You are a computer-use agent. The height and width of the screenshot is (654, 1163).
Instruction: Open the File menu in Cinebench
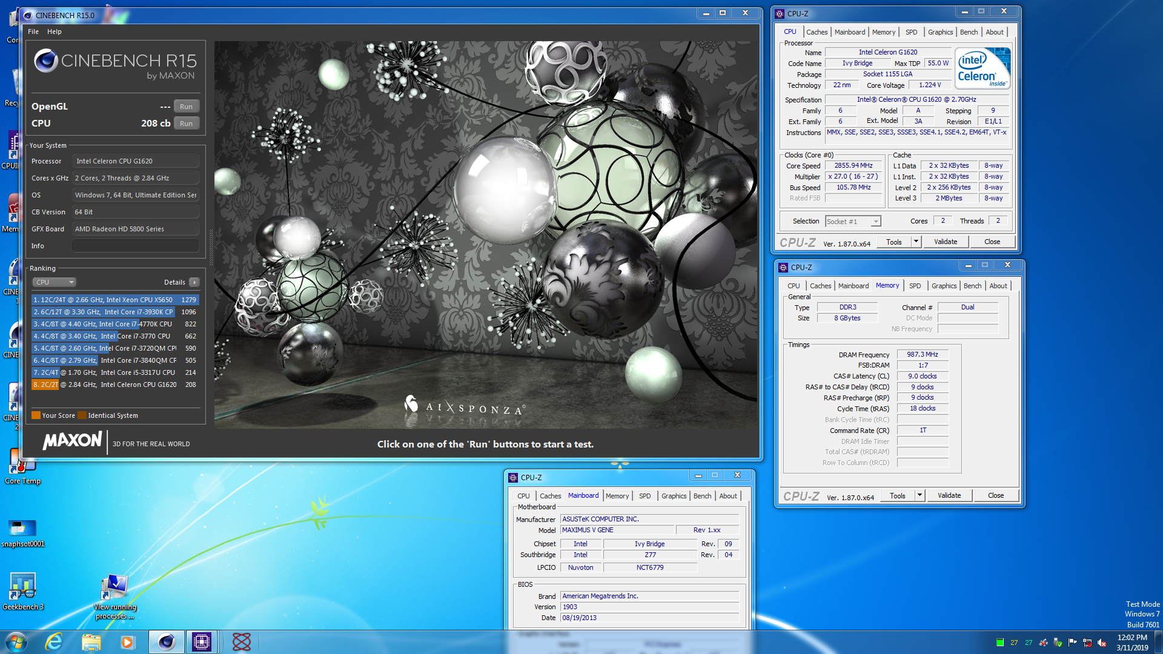pos(33,31)
